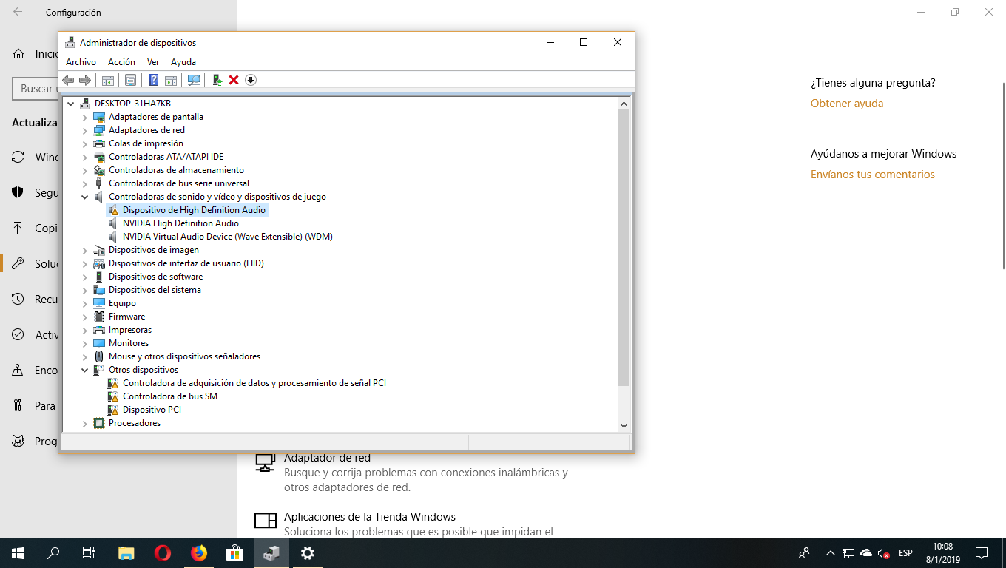Expand Mouse y otros dispositivos señaladores
The image size is (1006, 568).
point(84,356)
